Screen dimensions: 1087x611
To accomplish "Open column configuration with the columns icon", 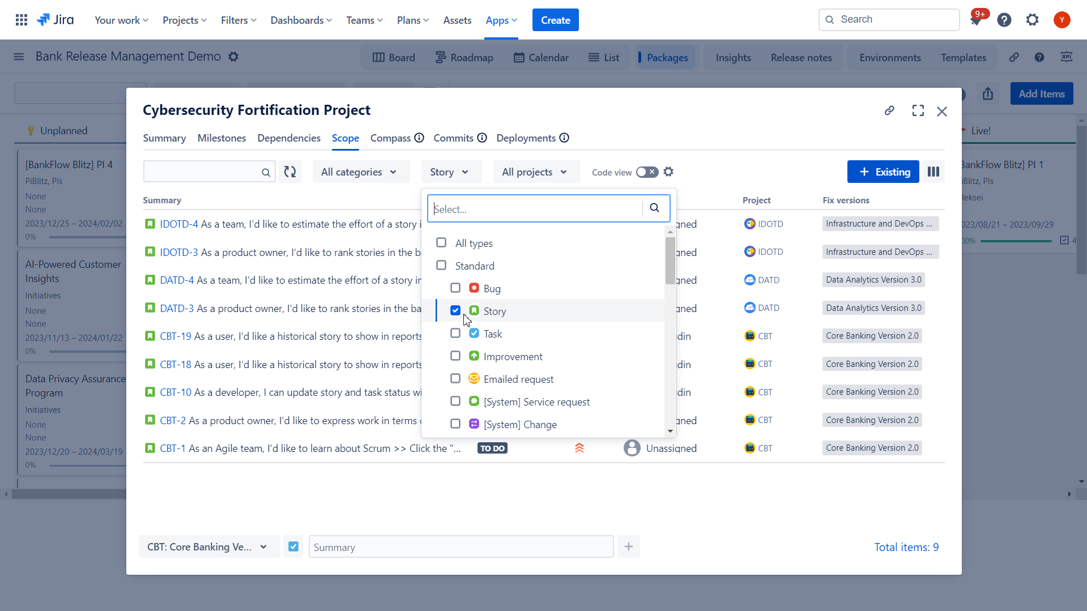I will point(932,172).
